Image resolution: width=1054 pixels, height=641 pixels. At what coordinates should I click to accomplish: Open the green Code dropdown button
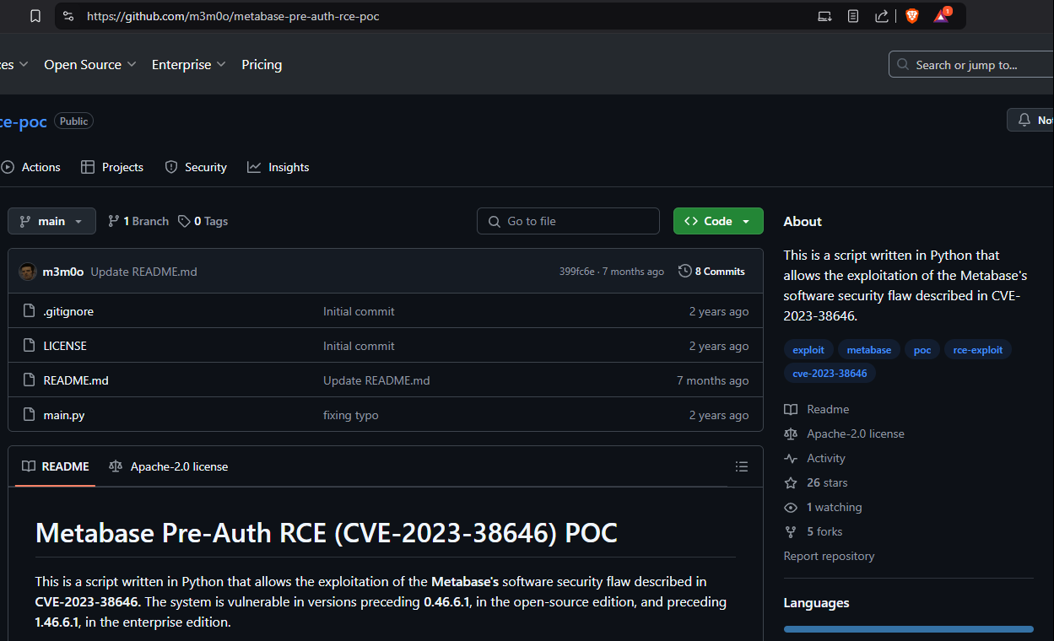pos(717,221)
